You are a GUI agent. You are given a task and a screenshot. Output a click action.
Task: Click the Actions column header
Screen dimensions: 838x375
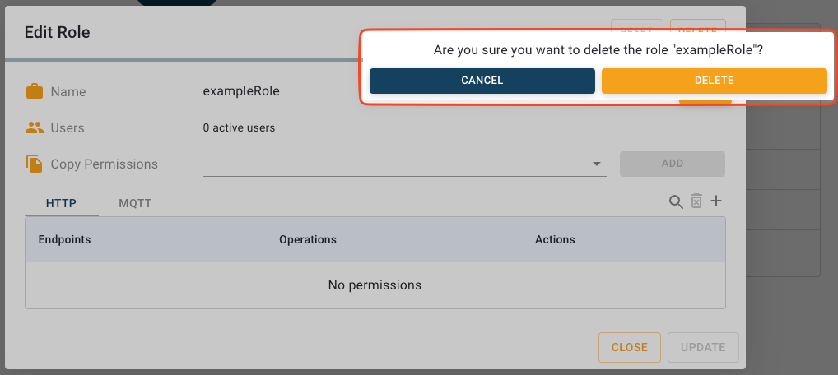555,239
